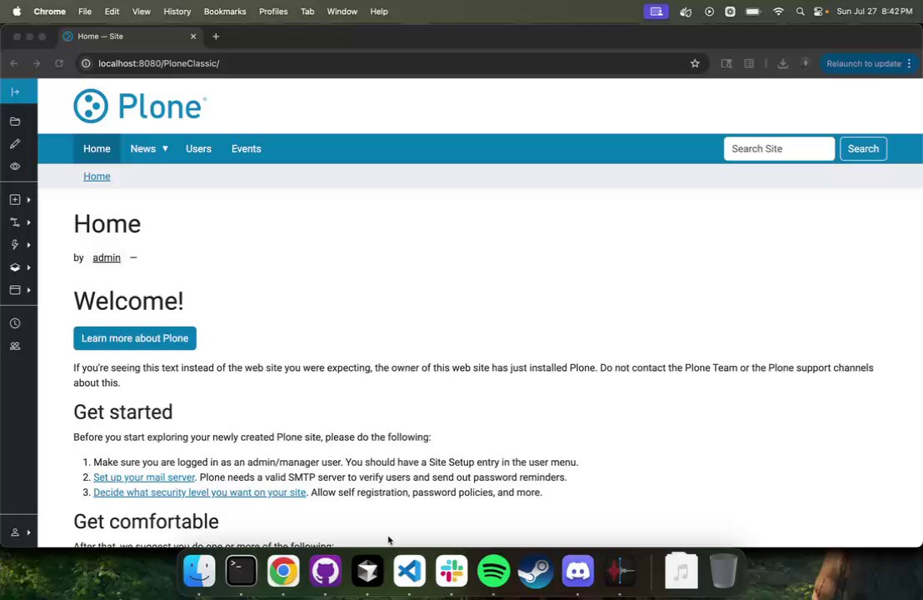Click Relaunch to update button

pyautogui.click(x=864, y=63)
